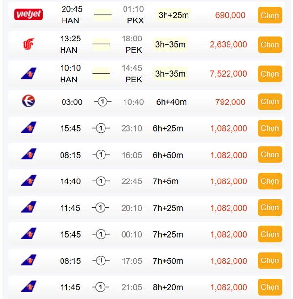
Task: Click the 3h+35m duration on Air China row
Action: [170, 44]
